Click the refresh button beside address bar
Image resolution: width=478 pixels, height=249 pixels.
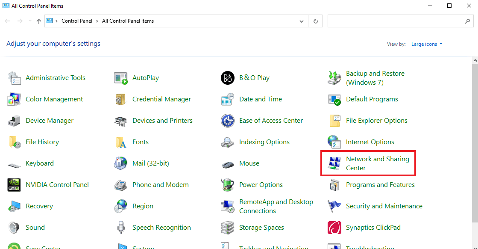[316, 21]
